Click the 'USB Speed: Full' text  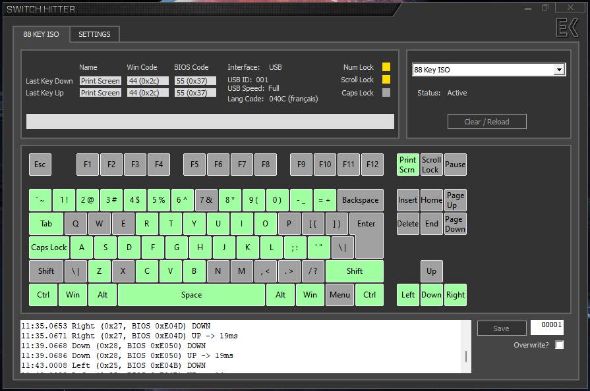pyautogui.click(x=253, y=88)
